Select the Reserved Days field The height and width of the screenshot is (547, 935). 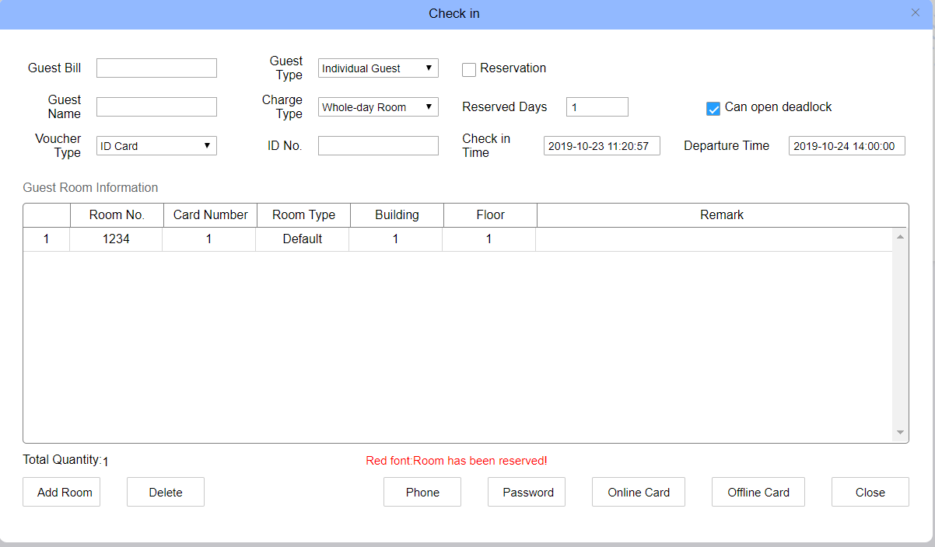pyautogui.click(x=597, y=107)
